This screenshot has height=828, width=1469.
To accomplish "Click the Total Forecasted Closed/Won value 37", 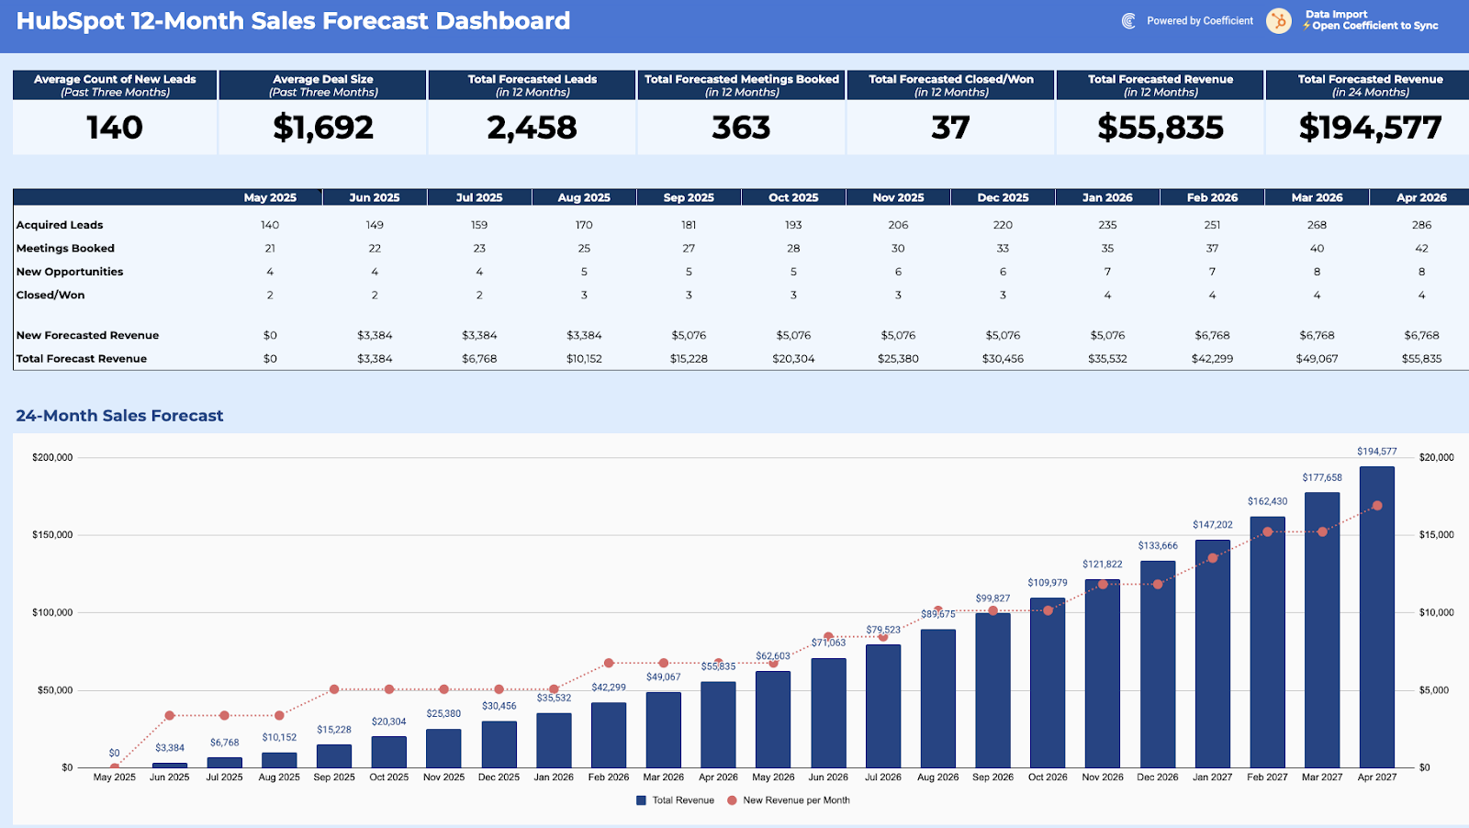I will click(950, 127).
